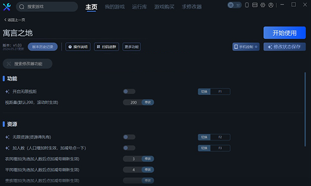The image size is (311, 186).
Task: Click the F3 hotkey box for 加人数
Action: pyautogui.click(x=220, y=148)
